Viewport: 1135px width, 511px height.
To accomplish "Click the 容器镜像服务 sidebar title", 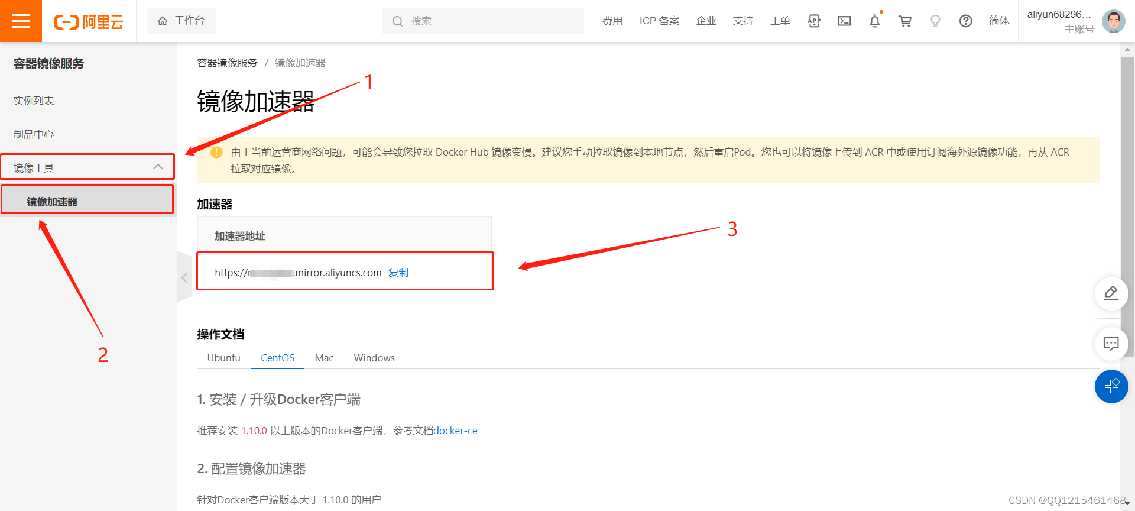I will click(x=48, y=63).
